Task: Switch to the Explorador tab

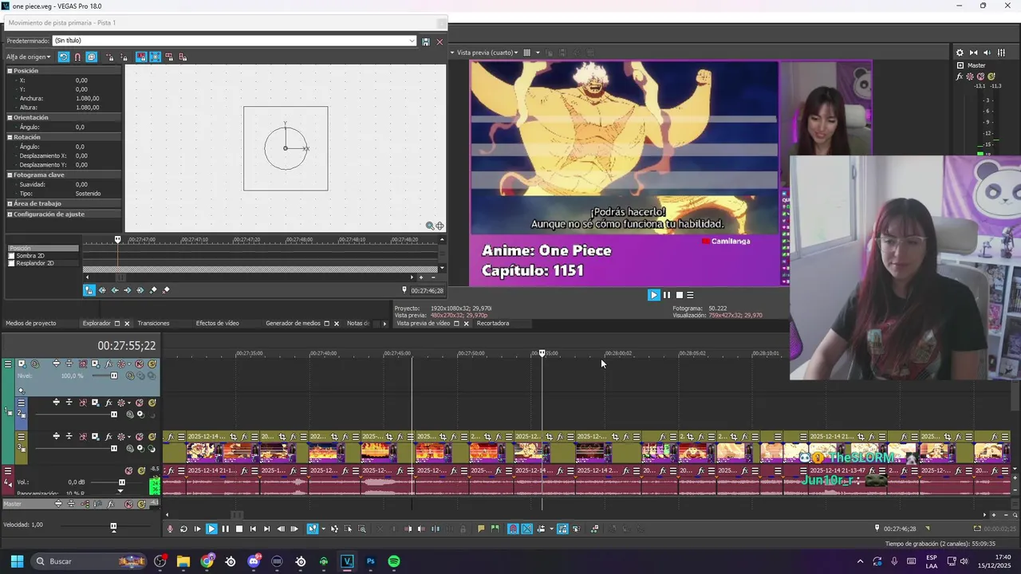Action: click(97, 324)
